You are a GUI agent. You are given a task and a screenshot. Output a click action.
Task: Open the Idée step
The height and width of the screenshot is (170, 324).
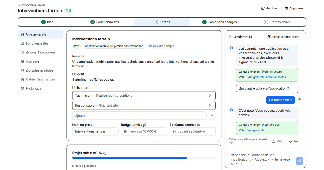(x=47, y=22)
